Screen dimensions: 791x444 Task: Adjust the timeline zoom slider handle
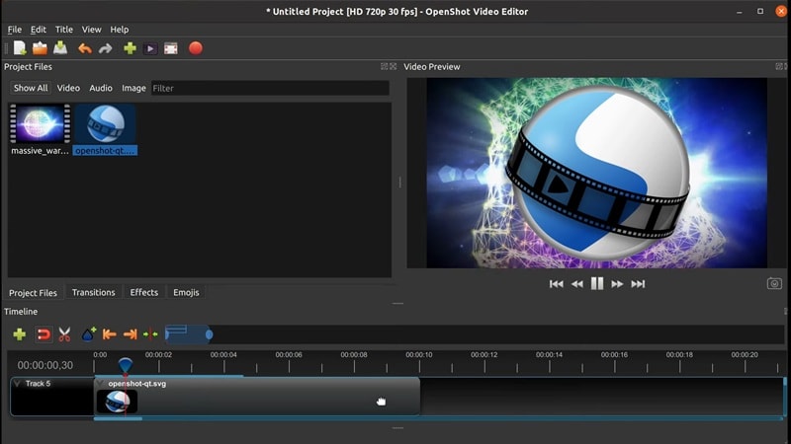coord(209,334)
